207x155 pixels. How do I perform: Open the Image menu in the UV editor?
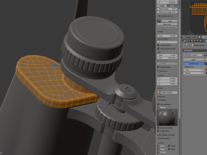coord(188,37)
